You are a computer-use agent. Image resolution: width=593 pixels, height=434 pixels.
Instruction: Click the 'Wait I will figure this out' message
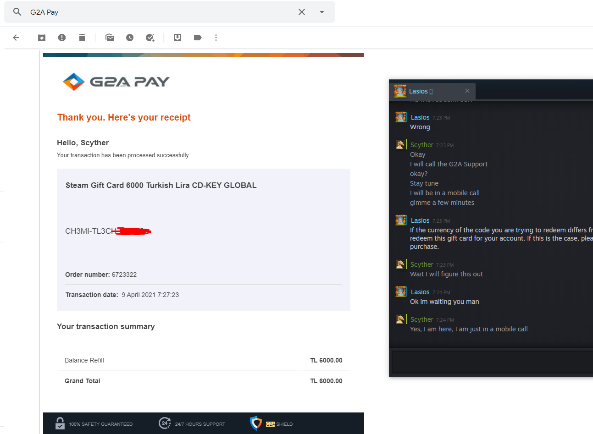click(446, 274)
